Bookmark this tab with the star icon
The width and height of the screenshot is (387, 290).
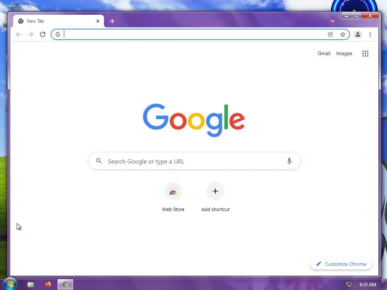pyautogui.click(x=342, y=34)
